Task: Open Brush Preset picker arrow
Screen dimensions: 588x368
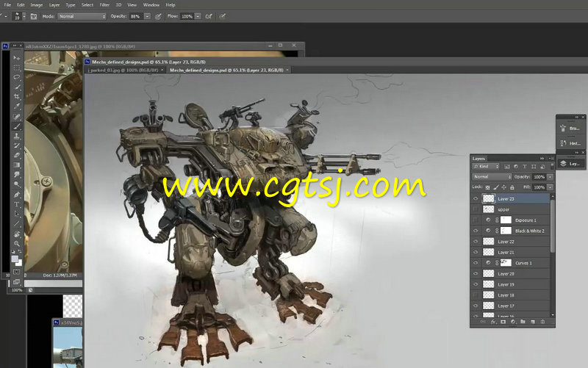Action: pos(24,16)
